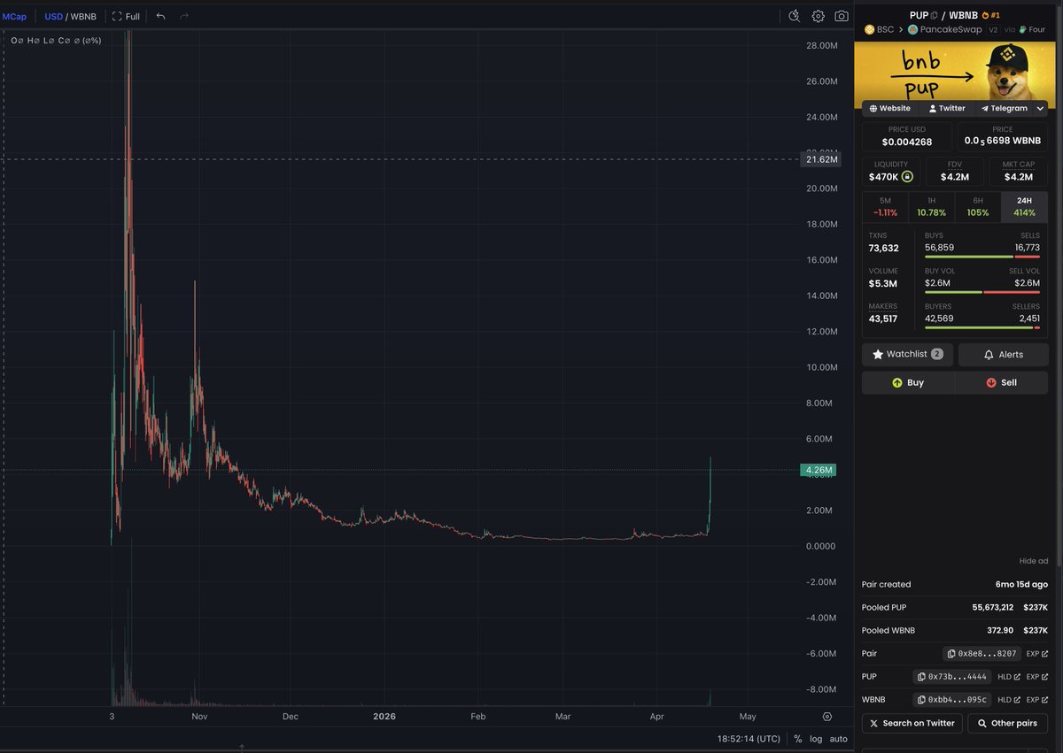Open WBNB HLD holders link
This screenshot has width=1063, height=753.
tap(1009, 699)
